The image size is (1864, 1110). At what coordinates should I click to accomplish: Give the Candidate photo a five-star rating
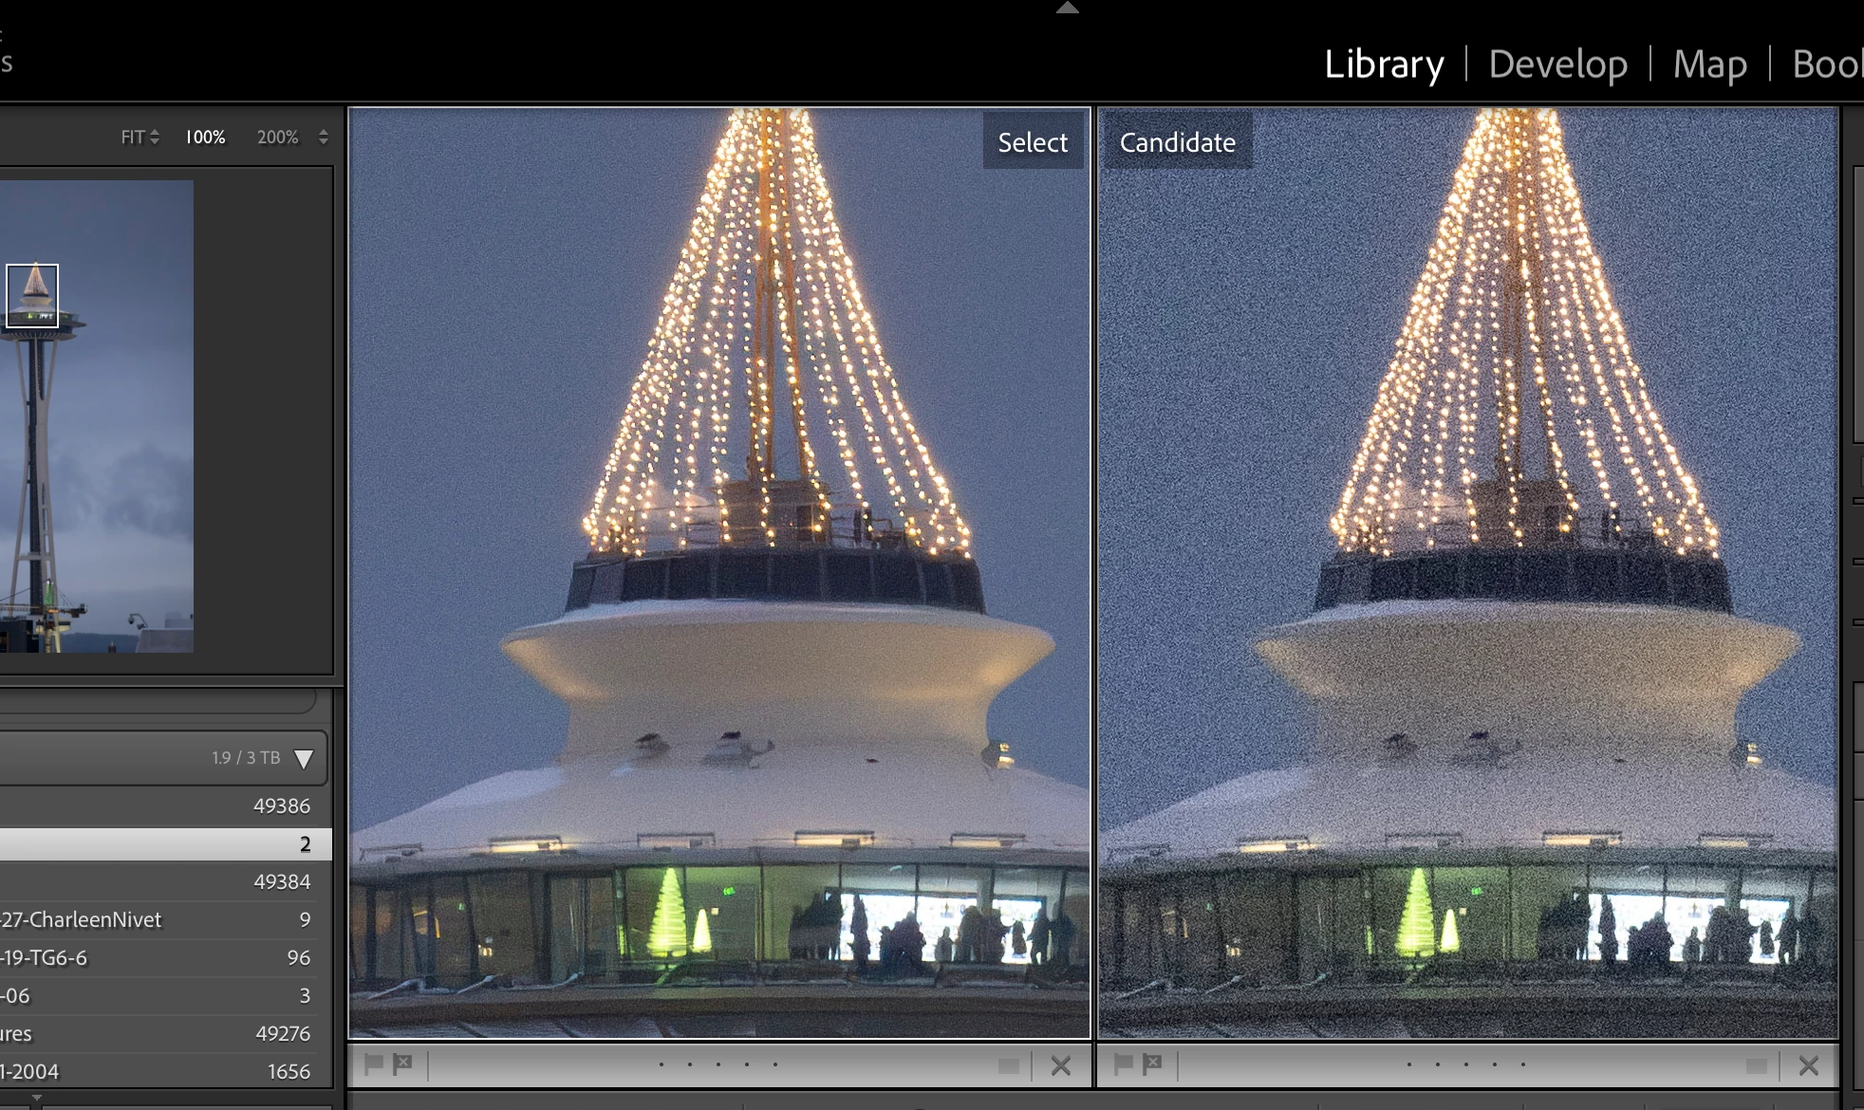(x=1523, y=1064)
